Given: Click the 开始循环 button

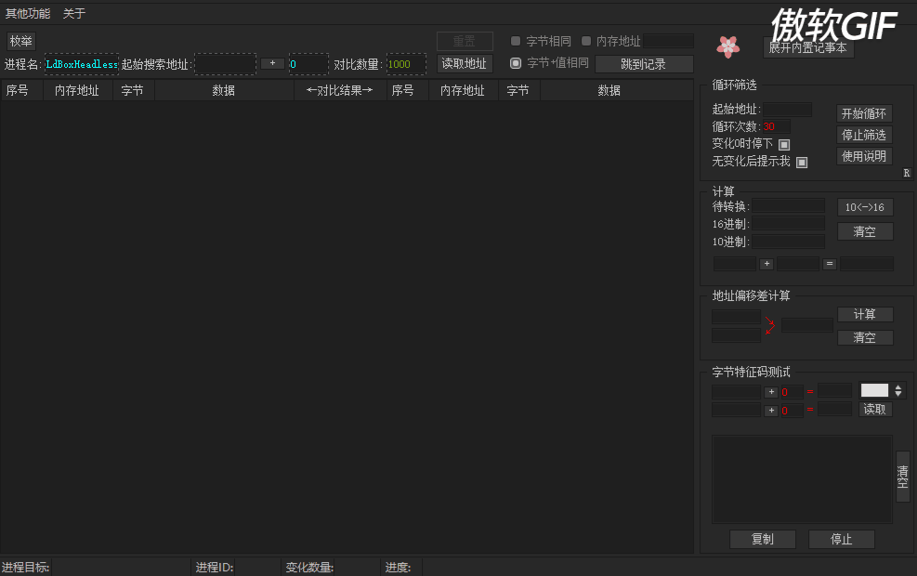Looking at the screenshot, I should tap(864, 113).
